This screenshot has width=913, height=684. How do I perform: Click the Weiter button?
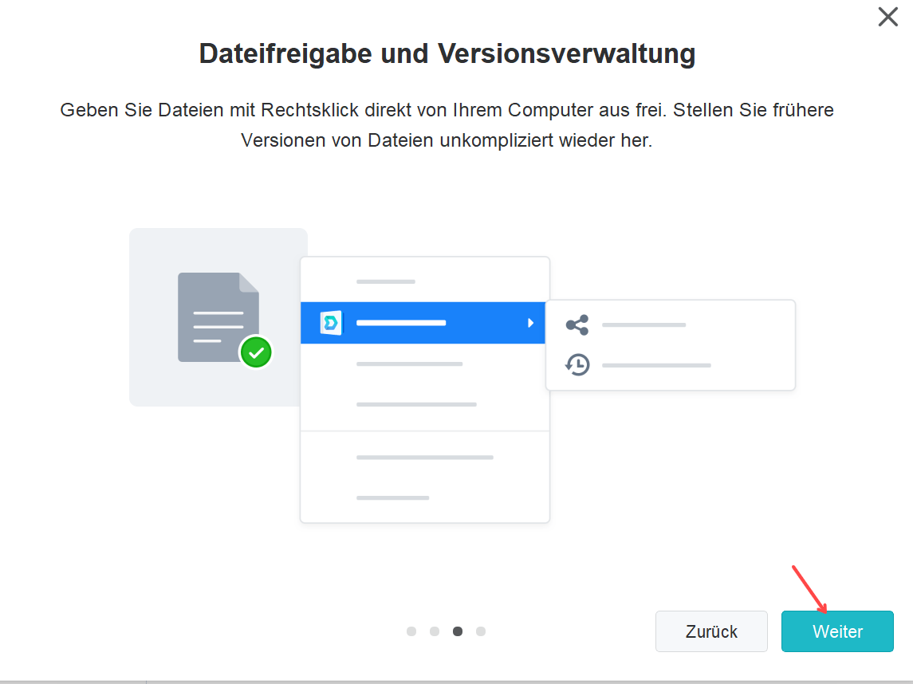tap(837, 631)
